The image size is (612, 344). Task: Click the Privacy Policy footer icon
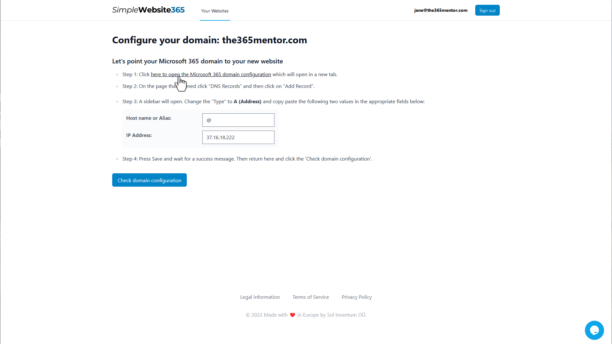pos(357,297)
